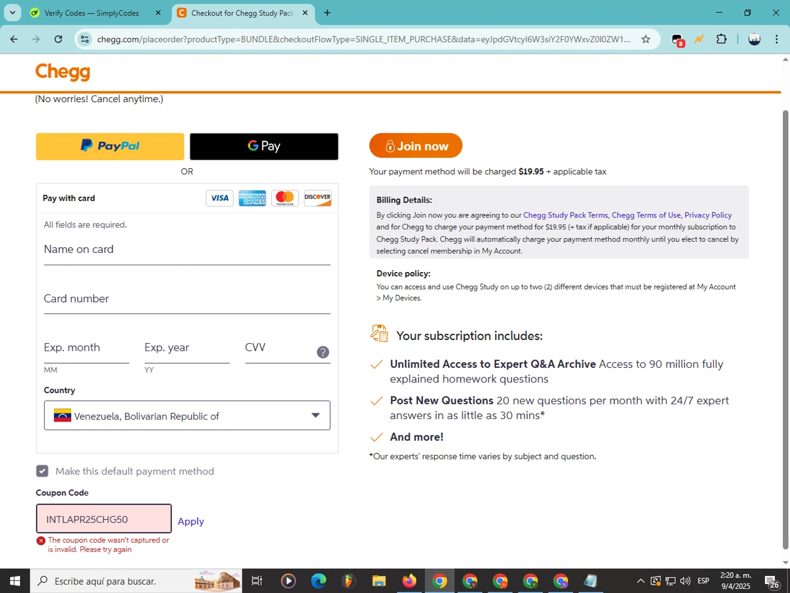Click the active Chrome taskbar icon
This screenshot has width=790, height=593.
tap(439, 581)
